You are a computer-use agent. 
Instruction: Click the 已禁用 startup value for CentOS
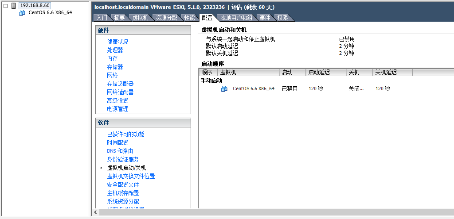pyautogui.click(x=290, y=88)
